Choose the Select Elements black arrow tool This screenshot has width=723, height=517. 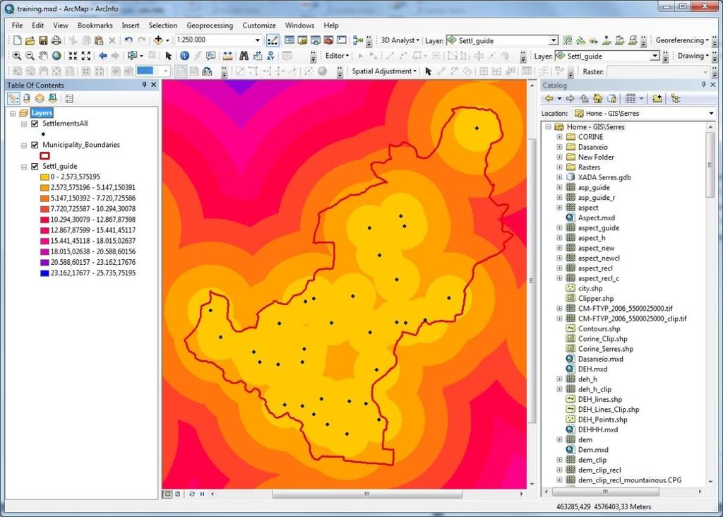coord(168,56)
